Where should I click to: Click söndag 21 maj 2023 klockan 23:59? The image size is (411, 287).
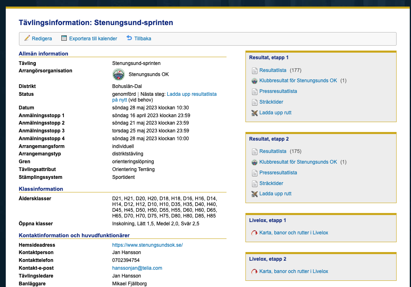150,123
